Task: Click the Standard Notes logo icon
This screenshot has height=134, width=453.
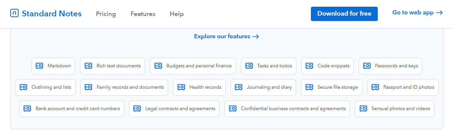Action: pos(14,13)
